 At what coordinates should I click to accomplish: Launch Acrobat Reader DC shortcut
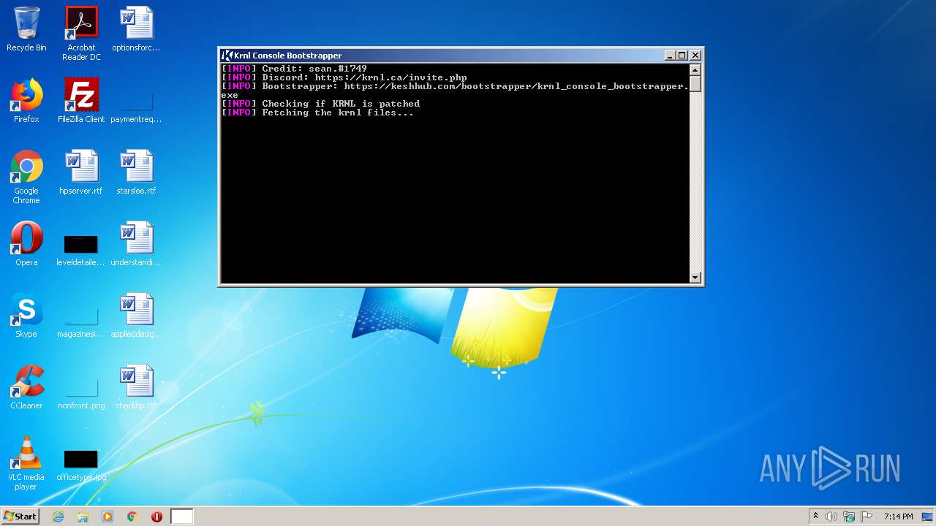81,34
